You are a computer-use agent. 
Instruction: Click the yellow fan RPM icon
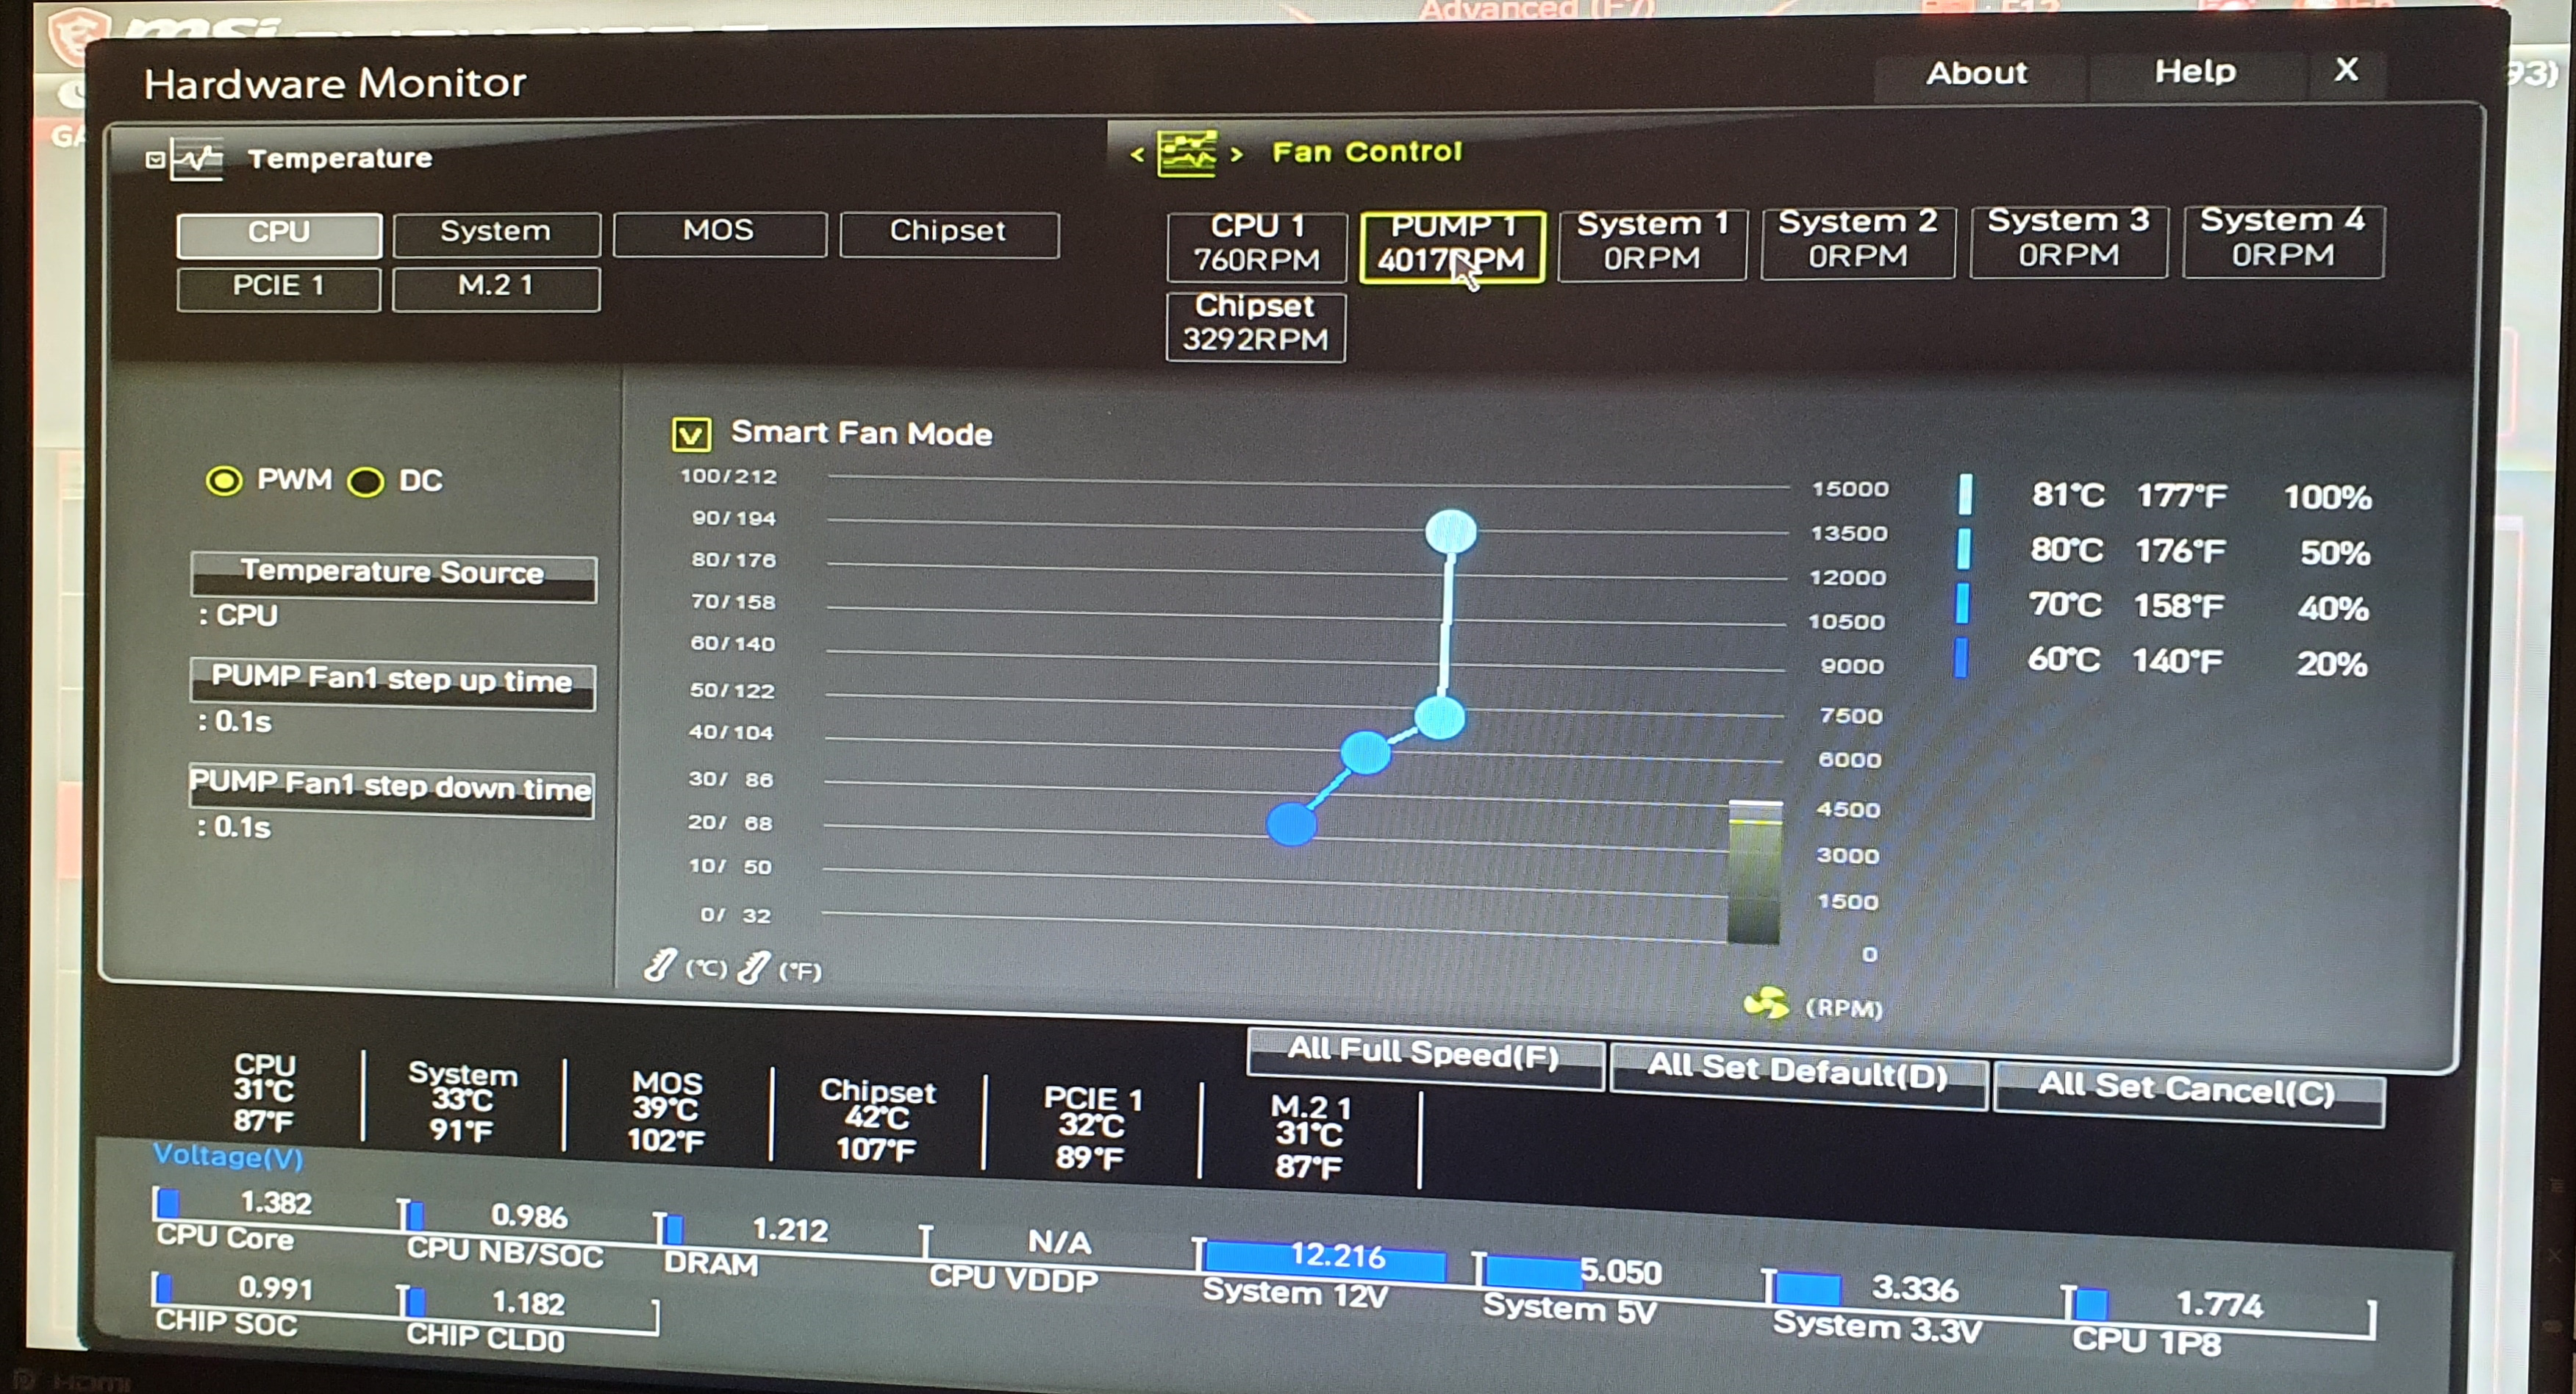(x=1766, y=1003)
